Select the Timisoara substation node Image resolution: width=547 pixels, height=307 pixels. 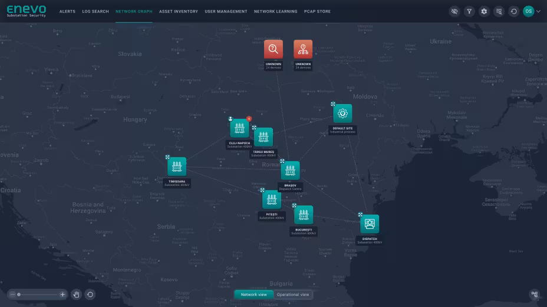click(177, 166)
